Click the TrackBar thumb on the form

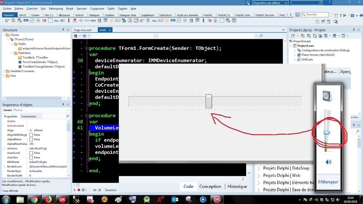pos(209,101)
